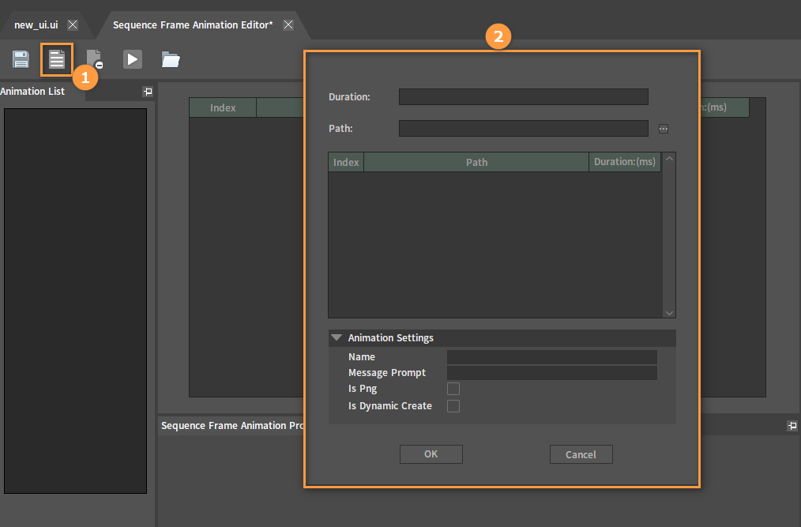Click the Path browse ellipsis button
The image size is (801, 527).
pos(663,129)
